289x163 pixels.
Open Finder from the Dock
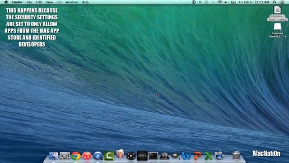click(54, 156)
